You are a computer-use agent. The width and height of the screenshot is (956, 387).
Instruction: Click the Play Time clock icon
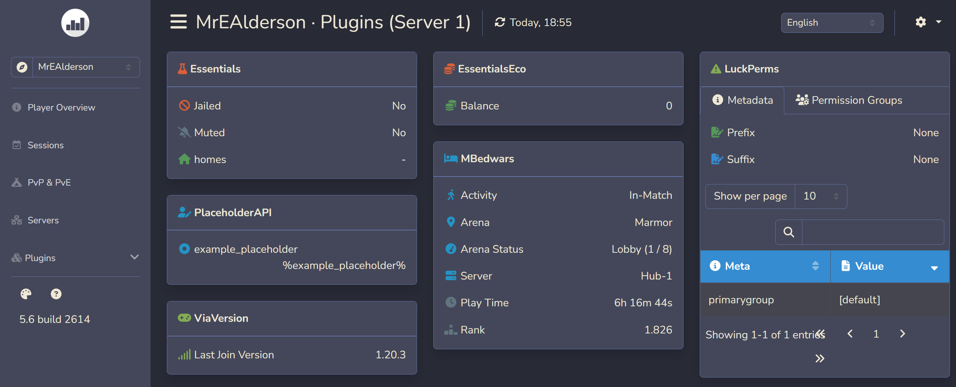pyautogui.click(x=451, y=303)
